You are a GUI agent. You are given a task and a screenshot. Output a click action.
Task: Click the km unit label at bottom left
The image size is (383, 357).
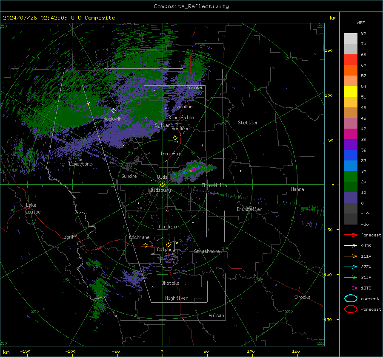(x=6, y=352)
